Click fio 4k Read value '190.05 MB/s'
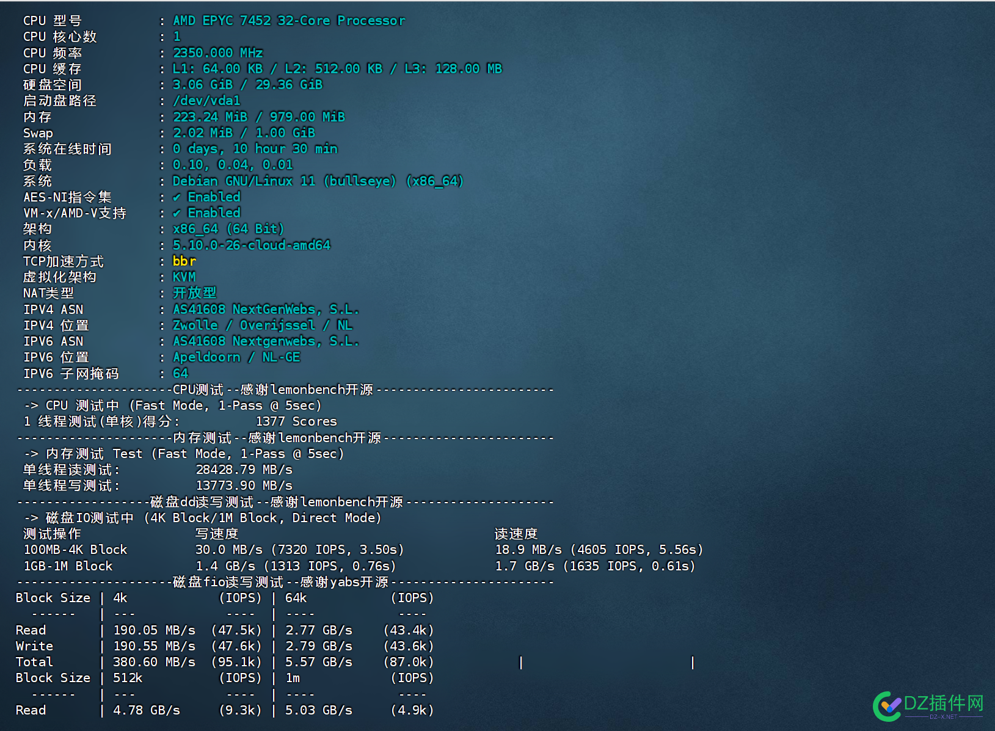 pos(154,630)
